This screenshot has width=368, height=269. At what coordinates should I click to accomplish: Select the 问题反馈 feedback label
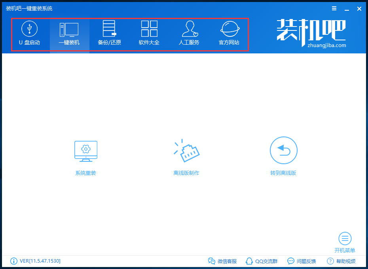(305, 261)
